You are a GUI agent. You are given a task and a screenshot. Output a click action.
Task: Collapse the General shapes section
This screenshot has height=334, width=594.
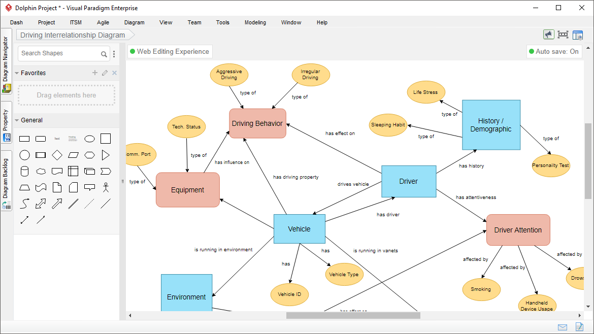pyautogui.click(x=17, y=120)
